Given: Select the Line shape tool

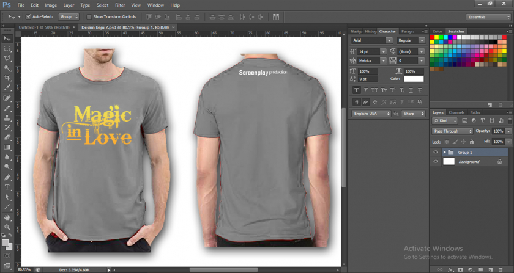Looking at the screenshot, I should tap(7, 207).
